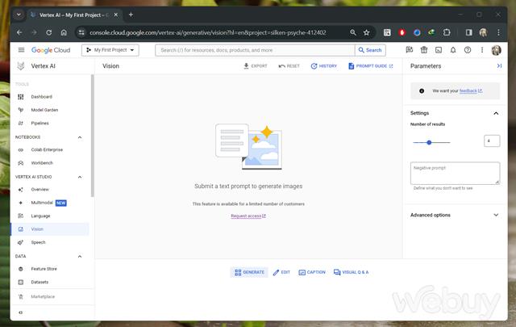View site information icon in address bar
Viewport: 516px width, 327px height.
(x=81, y=32)
